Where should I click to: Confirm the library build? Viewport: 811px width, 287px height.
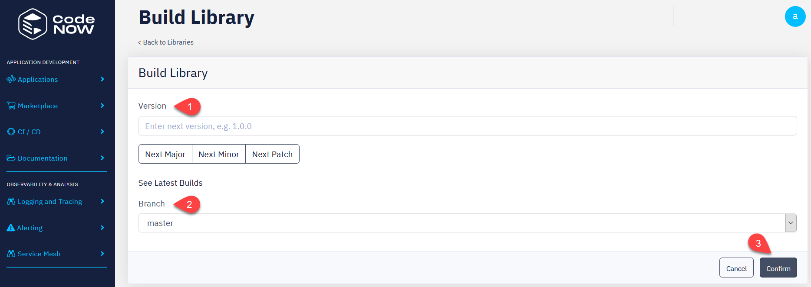[778, 268]
